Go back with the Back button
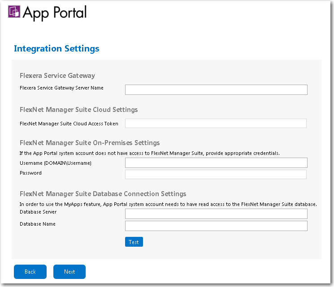Image resolution: width=334 pixels, height=287 pixels. [x=30, y=272]
